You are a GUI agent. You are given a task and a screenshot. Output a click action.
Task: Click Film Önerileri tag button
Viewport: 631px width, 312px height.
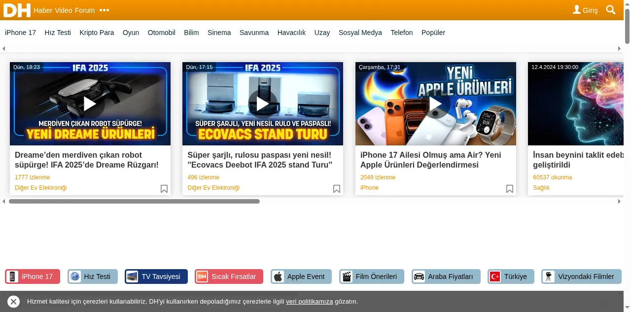tap(372, 277)
